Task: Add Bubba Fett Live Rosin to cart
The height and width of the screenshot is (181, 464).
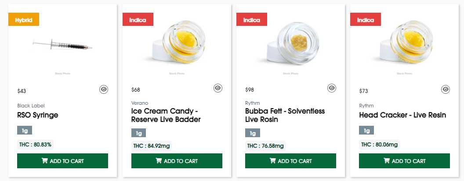Action: [x=290, y=161]
